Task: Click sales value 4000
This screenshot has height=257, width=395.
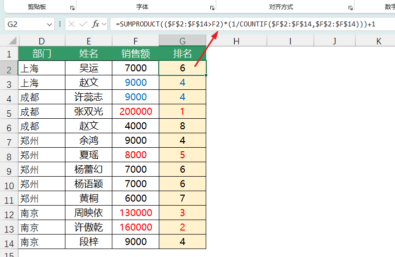Action: (x=135, y=126)
